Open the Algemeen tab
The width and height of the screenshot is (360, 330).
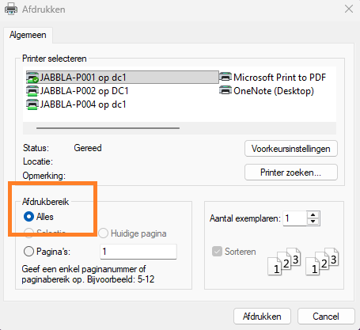(28, 35)
